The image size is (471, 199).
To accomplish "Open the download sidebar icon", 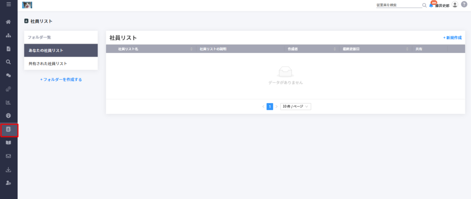I will 9,170.
